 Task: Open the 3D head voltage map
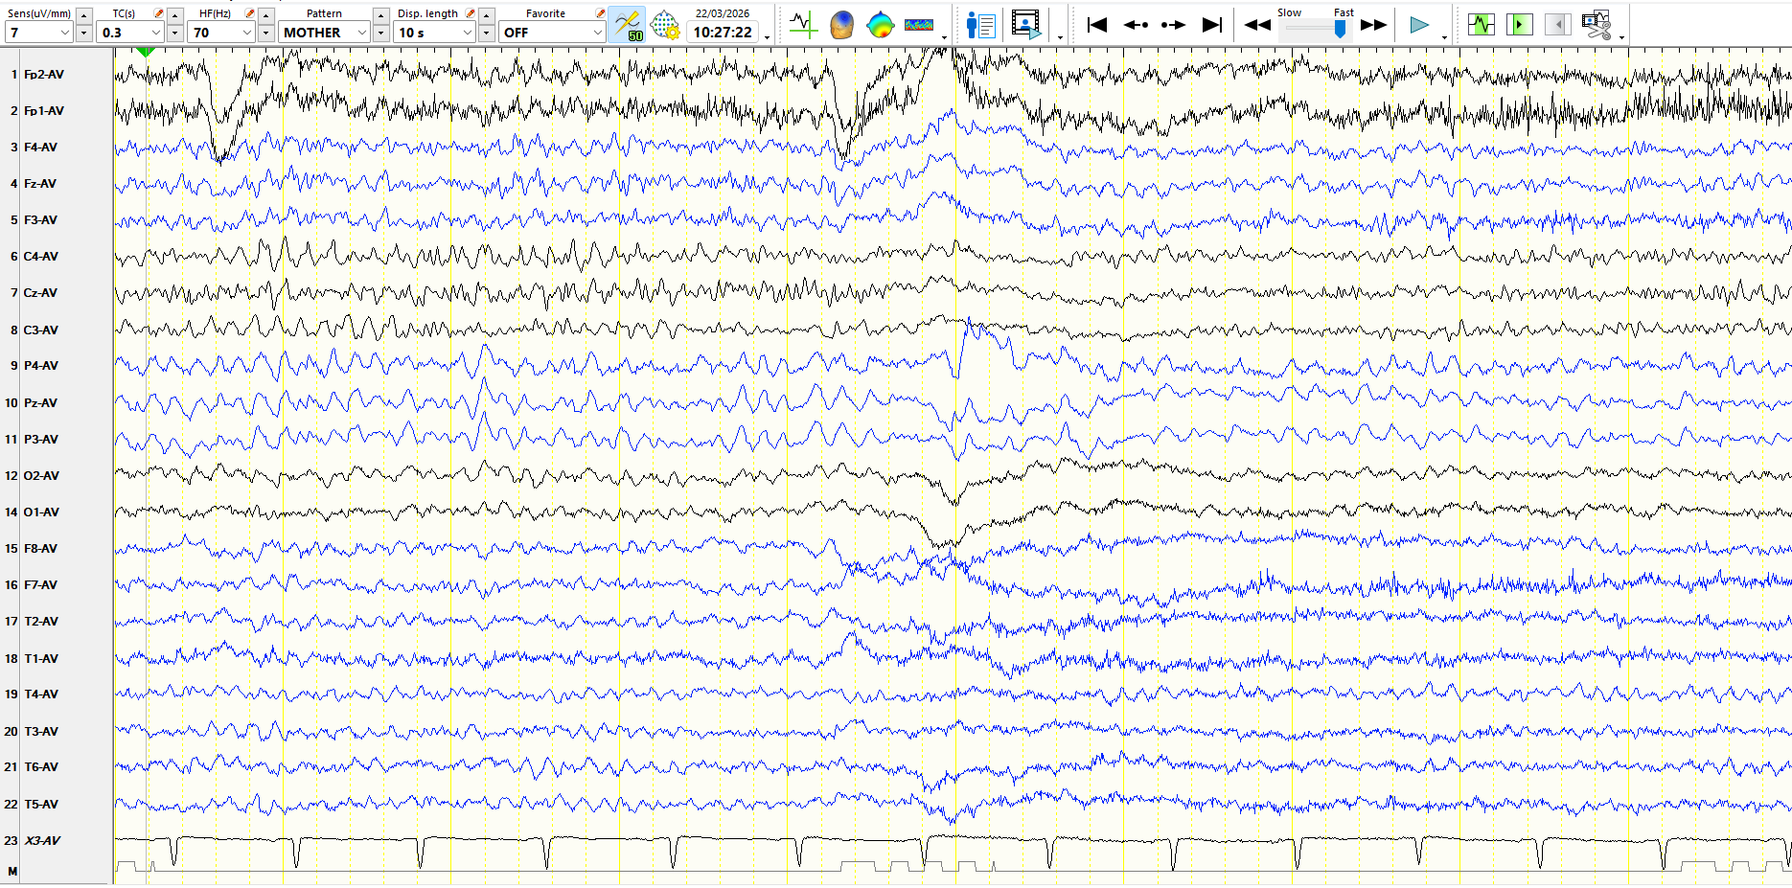tap(841, 25)
